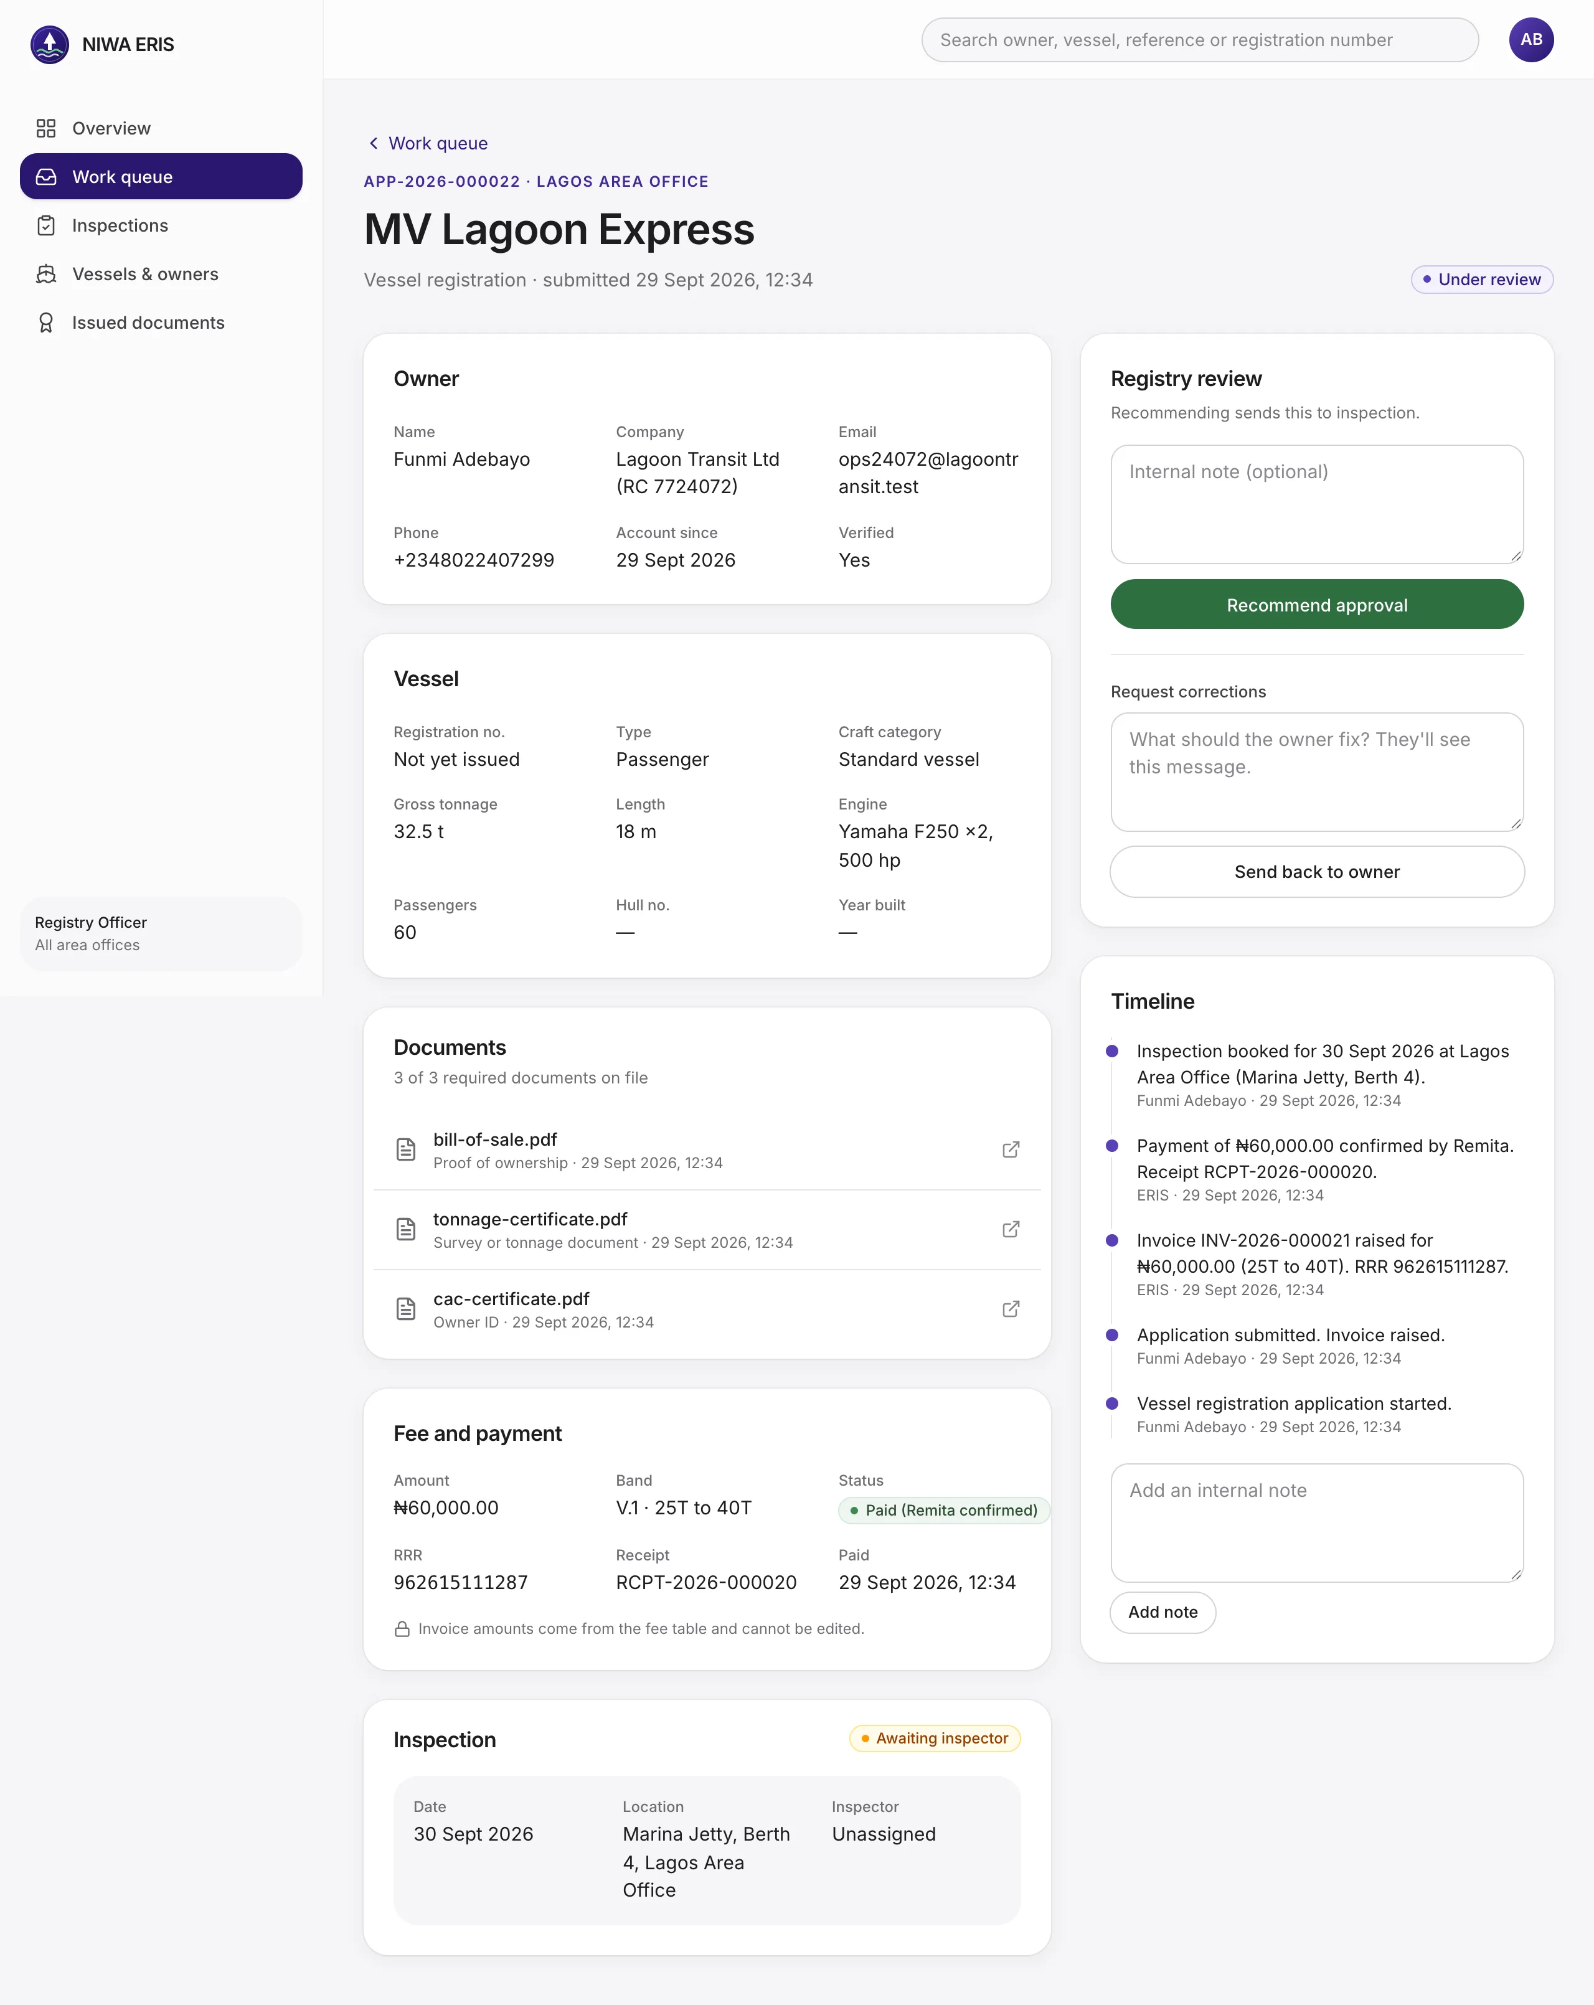Select RRR value 962615111287 in Fee section
The width and height of the screenshot is (1594, 2005).
click(460, 1582)
